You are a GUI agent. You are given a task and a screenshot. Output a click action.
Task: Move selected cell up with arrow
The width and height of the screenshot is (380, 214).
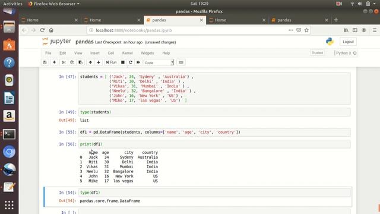pos(90,62)
